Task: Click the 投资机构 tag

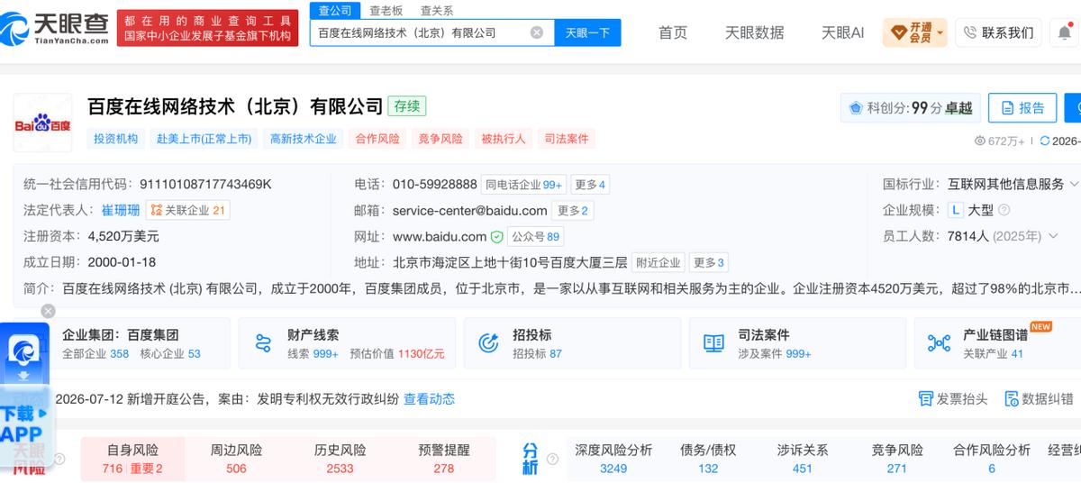Action: pyautogui.click(x=116, y=139)
